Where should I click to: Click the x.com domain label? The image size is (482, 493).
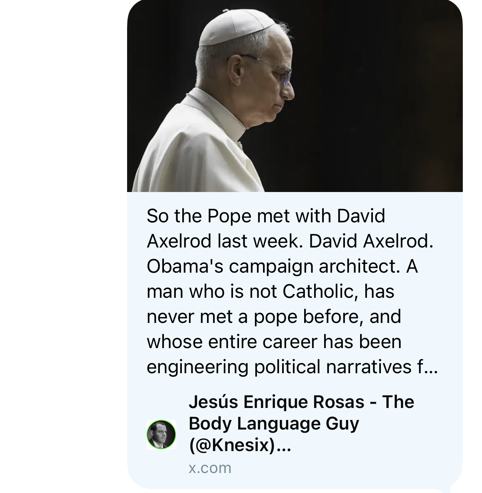[x=210, y=468]
